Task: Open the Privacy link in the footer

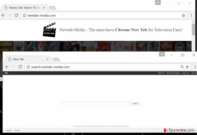Action: 17,130
